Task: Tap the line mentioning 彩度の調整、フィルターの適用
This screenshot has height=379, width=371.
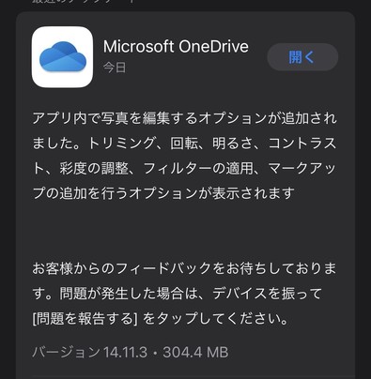Action: (185, 169)
